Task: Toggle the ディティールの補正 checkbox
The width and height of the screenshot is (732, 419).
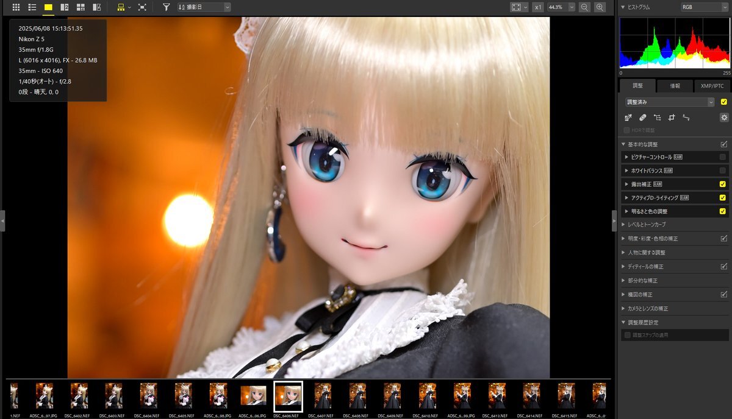Action: pyautogui.click(x=723, y=267)
